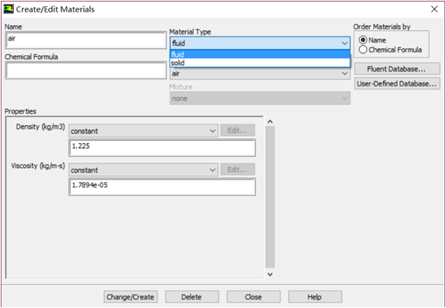Click the Viscosity (kg/m-s) label
Viewport: 446px width, 308px height.
(x=38, y=166)
